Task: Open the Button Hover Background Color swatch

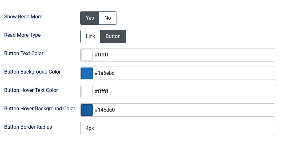Action: click(x=87, y=110)
